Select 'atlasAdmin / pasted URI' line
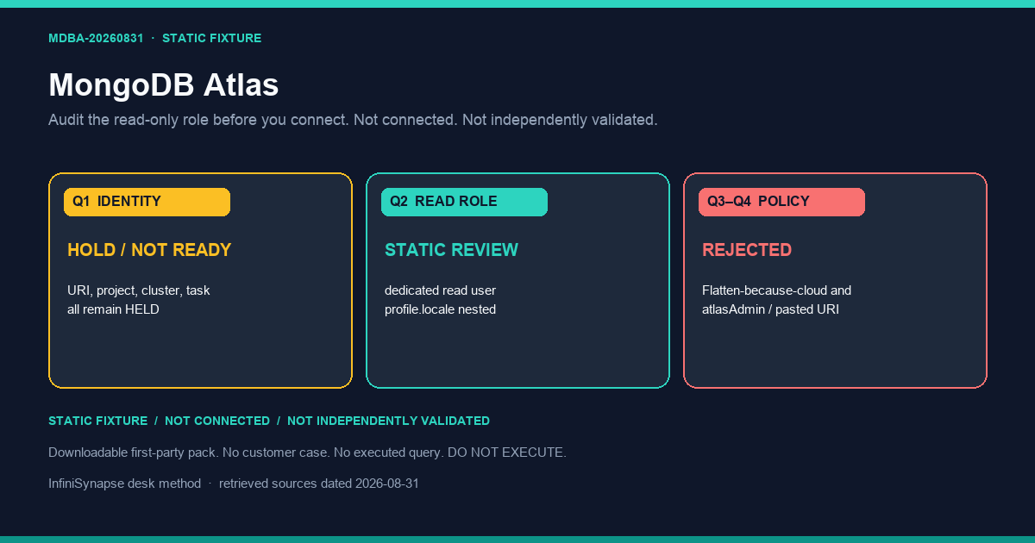The width and height of the screenshot is (1035, 543). point(770,309)
